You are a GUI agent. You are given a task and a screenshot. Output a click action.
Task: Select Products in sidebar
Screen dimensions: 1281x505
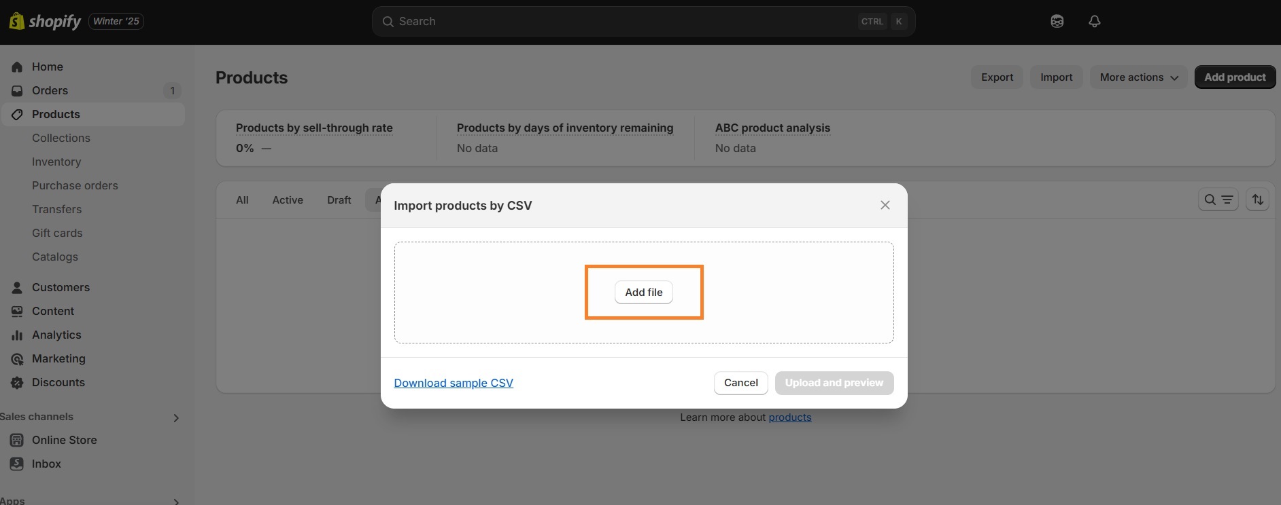click(92, 114)
